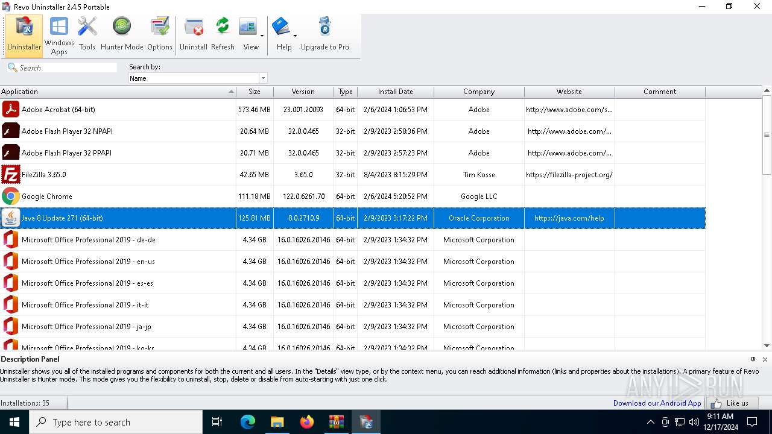Sort by the Type column header
772x434 pixels.
346,92
